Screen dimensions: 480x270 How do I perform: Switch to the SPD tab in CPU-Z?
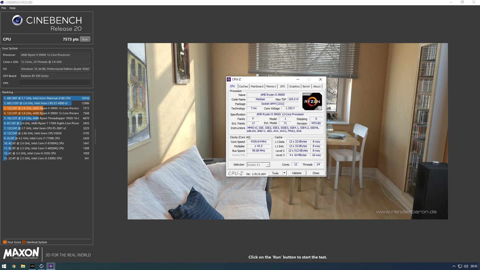(283, 86)
